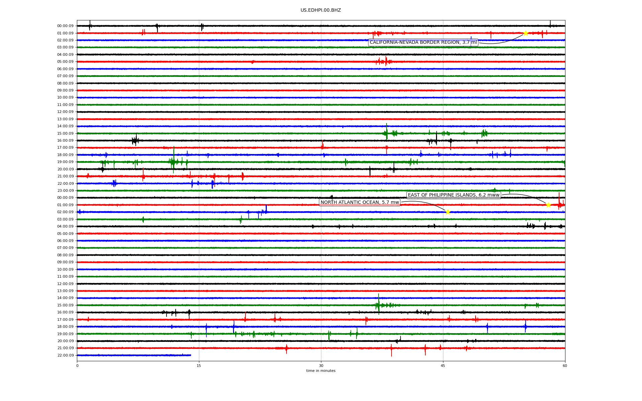Click the plot title US.EDHPI.00.BHZ
The height and width of the screenshot is (401, 642).
coord(321,10)
